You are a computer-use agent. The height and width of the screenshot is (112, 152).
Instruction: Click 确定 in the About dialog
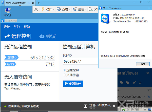pos(143,64)
